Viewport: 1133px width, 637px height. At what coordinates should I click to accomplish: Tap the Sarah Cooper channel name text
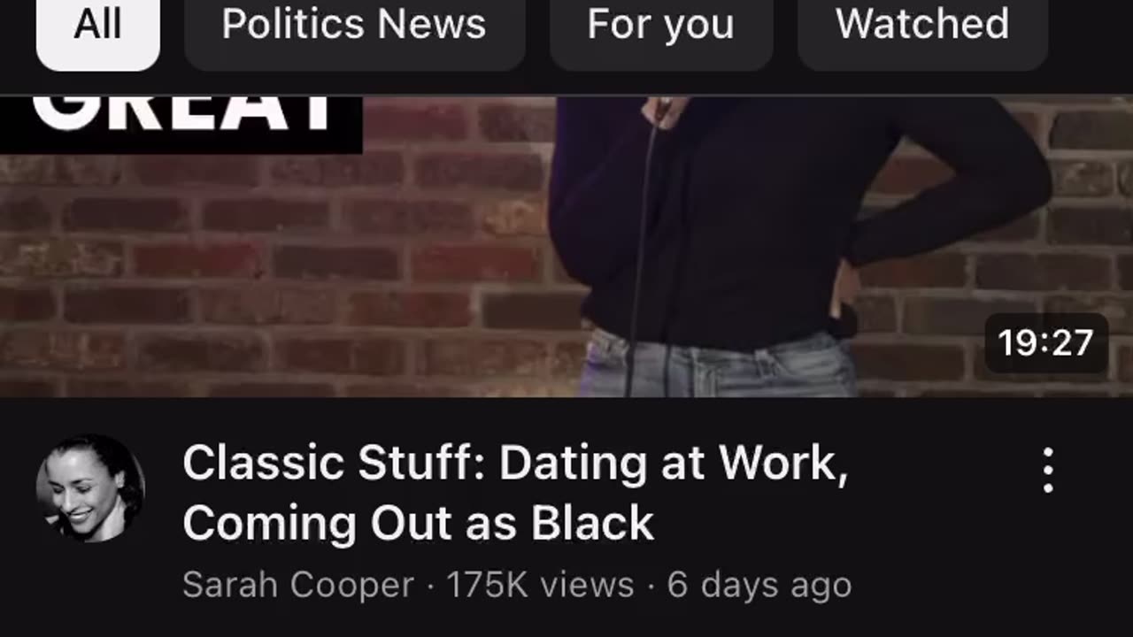click(x=298, y=585)
